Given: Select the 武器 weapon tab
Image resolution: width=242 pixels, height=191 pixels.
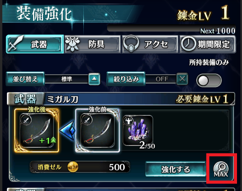Looking at the screenshot, I should click(35, 44).
